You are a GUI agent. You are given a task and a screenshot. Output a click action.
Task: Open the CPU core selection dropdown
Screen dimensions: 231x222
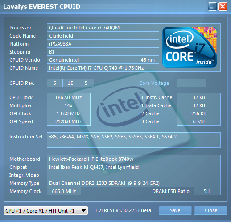pos(46,211)
